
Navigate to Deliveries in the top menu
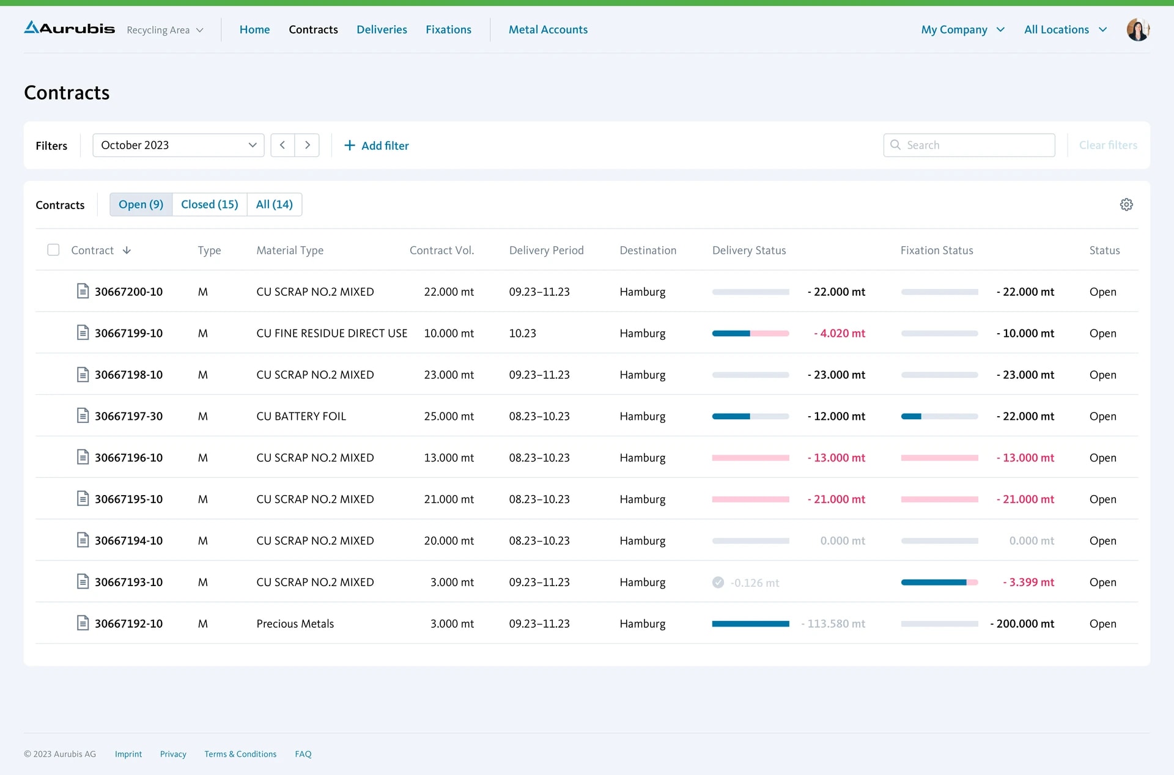tap(382, 29)
